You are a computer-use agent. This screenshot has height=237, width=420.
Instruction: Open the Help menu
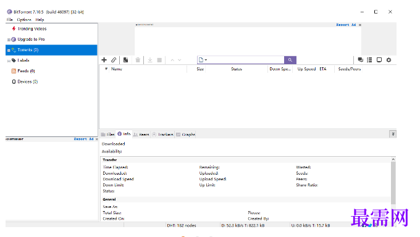(x=40, y=20)
